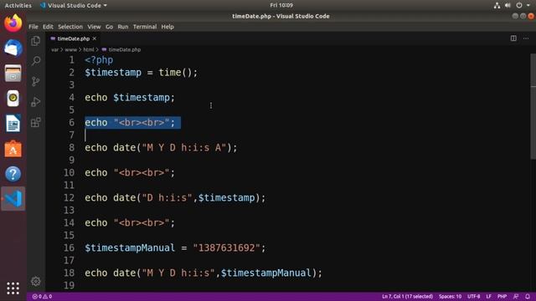
Task: Split the editor to the right
Action: click(x=513, y=38)
